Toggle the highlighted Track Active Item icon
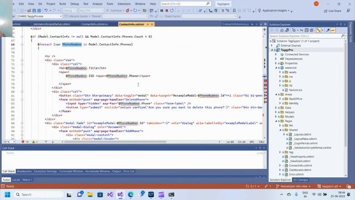 coord(319,30)
